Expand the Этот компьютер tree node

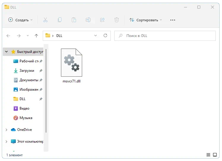(6, 142)
